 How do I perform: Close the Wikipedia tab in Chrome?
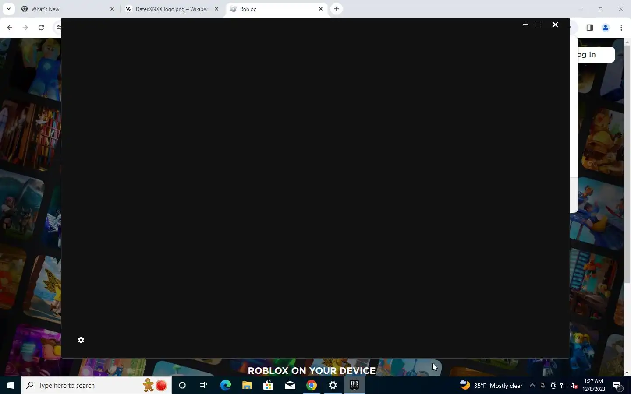[216, 9]
